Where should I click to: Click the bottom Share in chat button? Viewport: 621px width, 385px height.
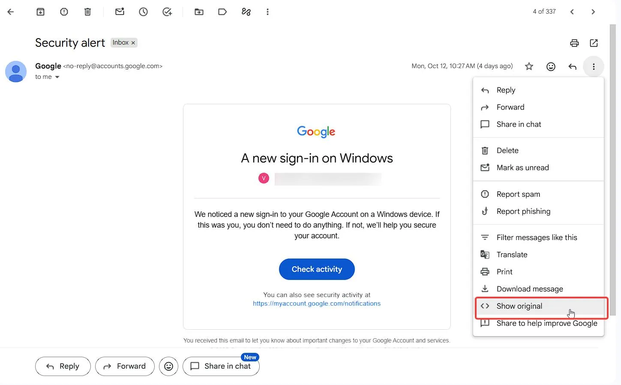221,366
